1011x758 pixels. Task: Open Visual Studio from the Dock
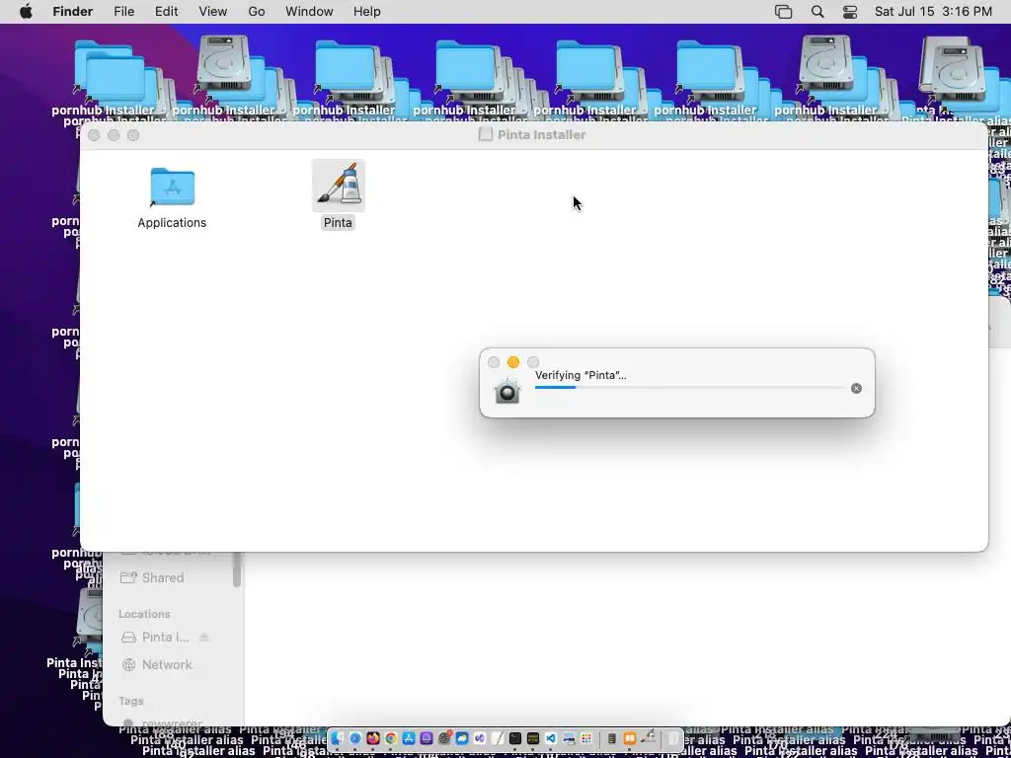[x=480, y=738]
